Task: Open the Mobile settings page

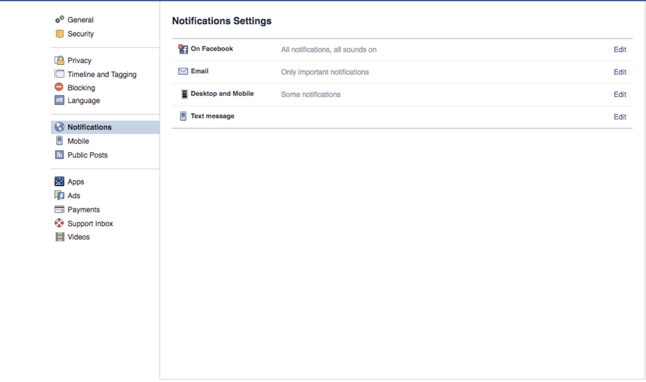Action: coord(78,141)
